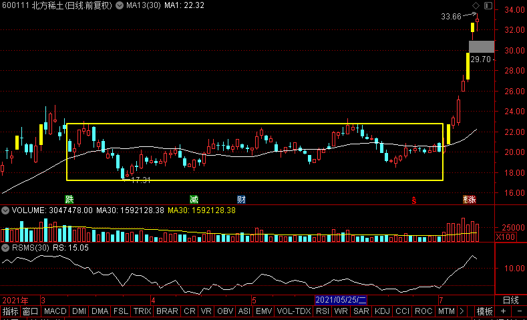Click the diamond marker icon at top right
Screen dimensions: 527x320
pyautogui.click(x=476, y=5)
